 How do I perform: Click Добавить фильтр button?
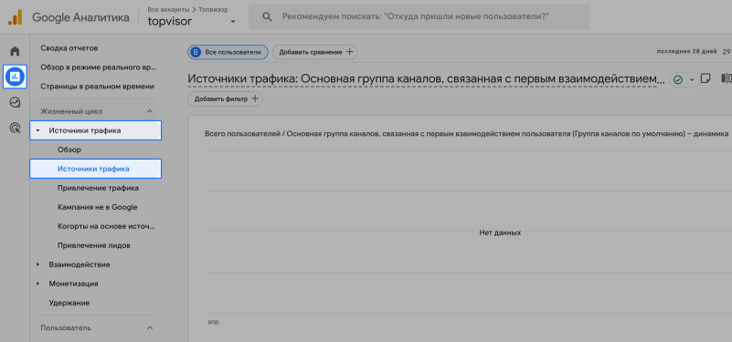[225, 98]
